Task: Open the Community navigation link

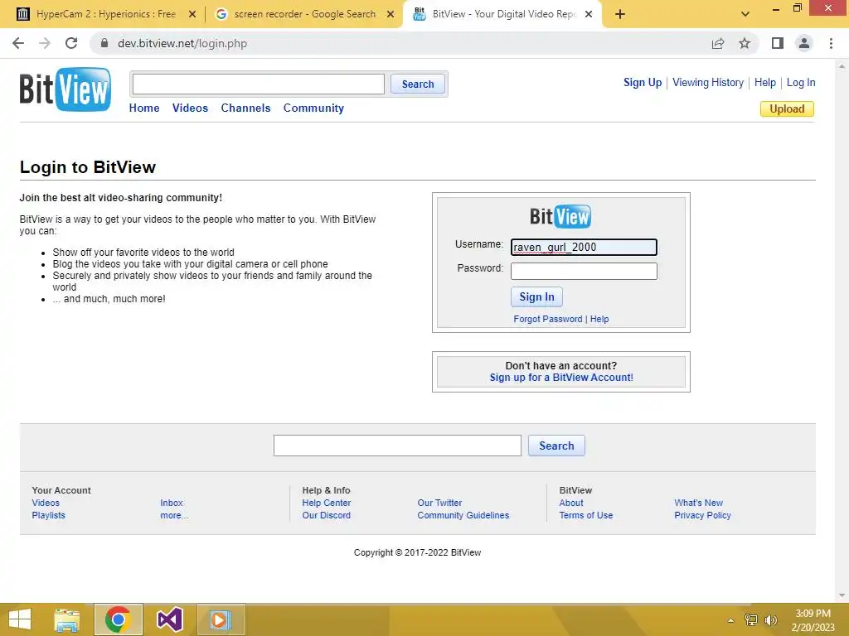Action: (x=313, y=108)
